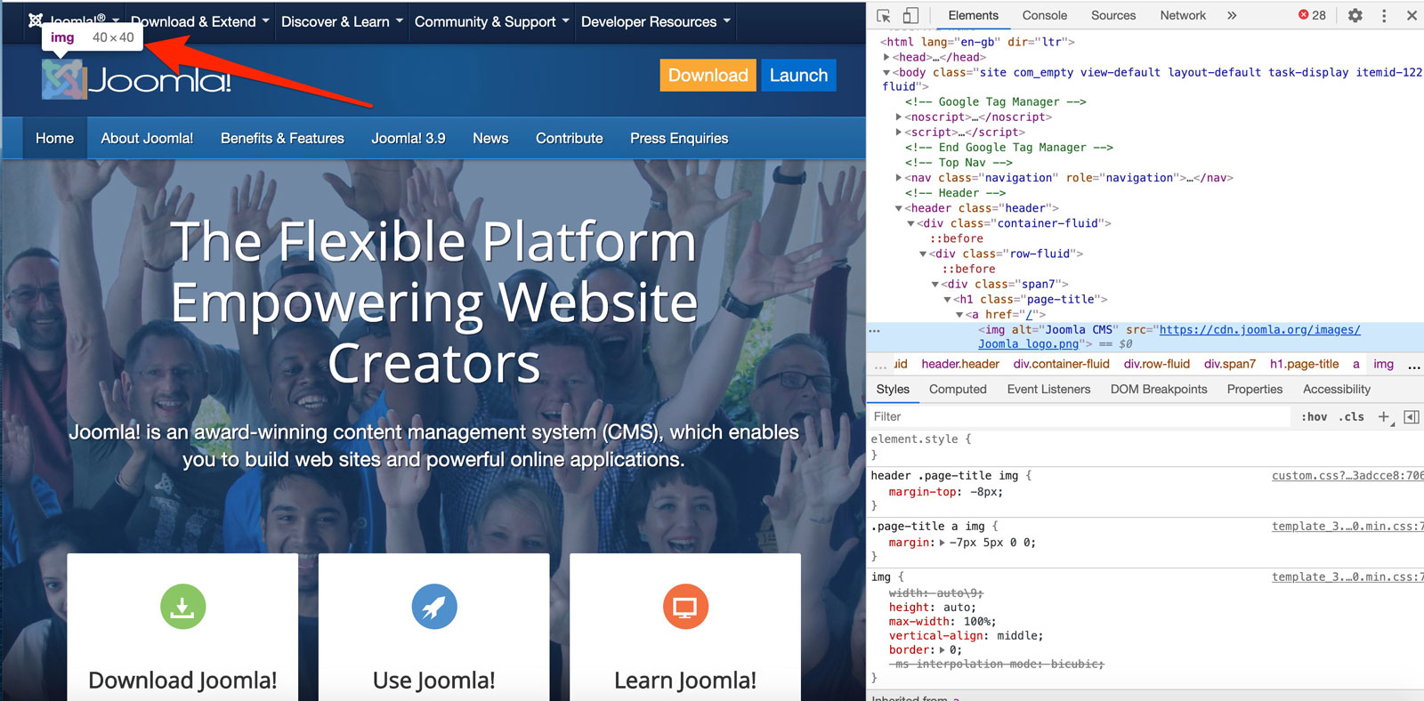
Task: Add a new style rule
Action: point(1383,416)
